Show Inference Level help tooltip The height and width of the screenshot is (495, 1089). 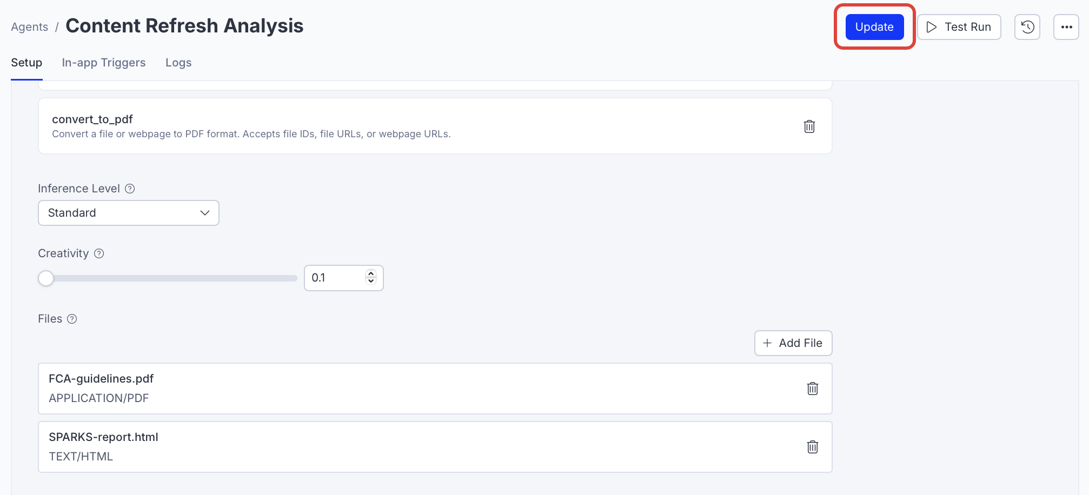click(130, 189)
